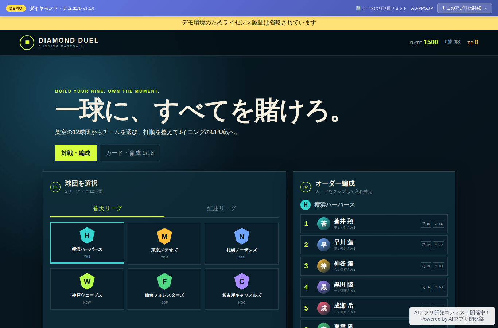
Task: Open the 対戦・編成 section
Action: (76, 153)
